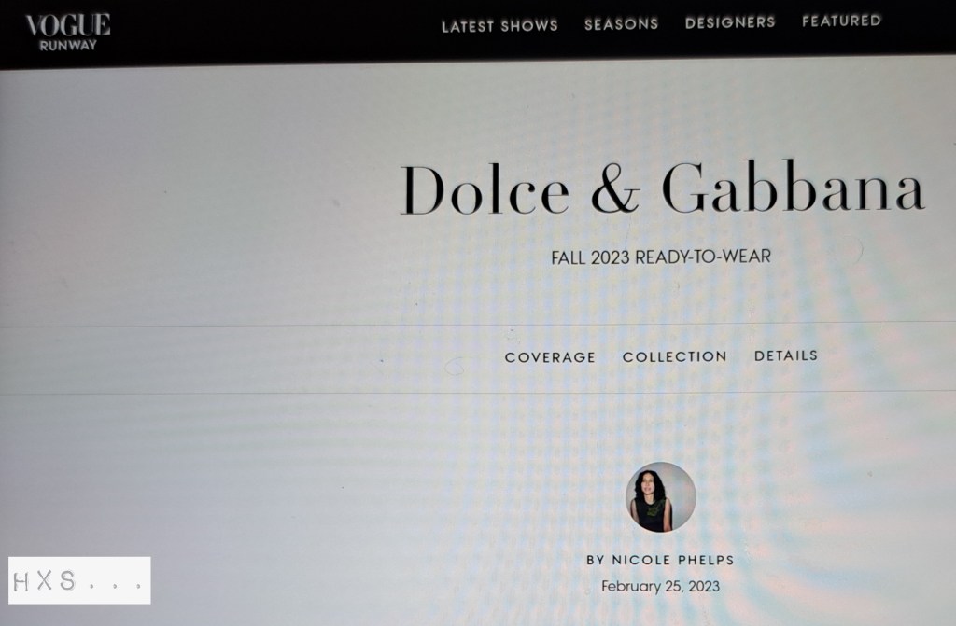956x626 pixels.
Task: Select the Fall 2023 Ready-to-Wear subtitle
Action: [x=661, y=257]
